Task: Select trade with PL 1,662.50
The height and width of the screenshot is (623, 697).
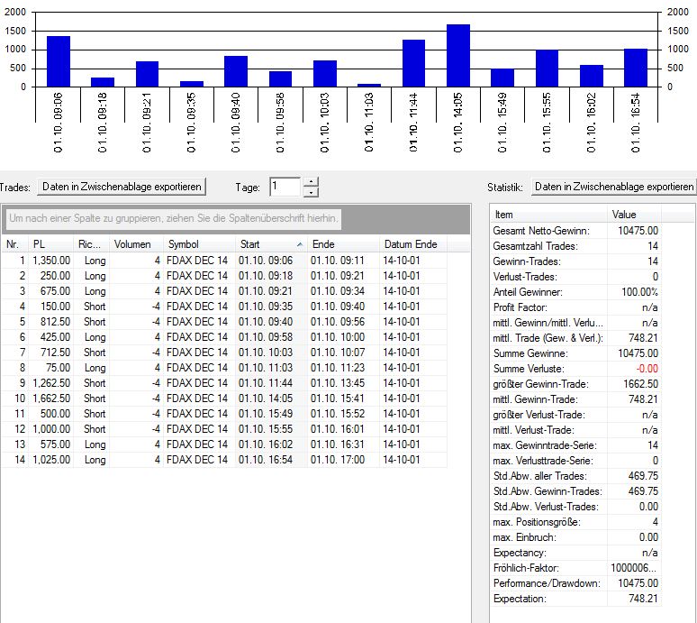Action: coord(224,399)
